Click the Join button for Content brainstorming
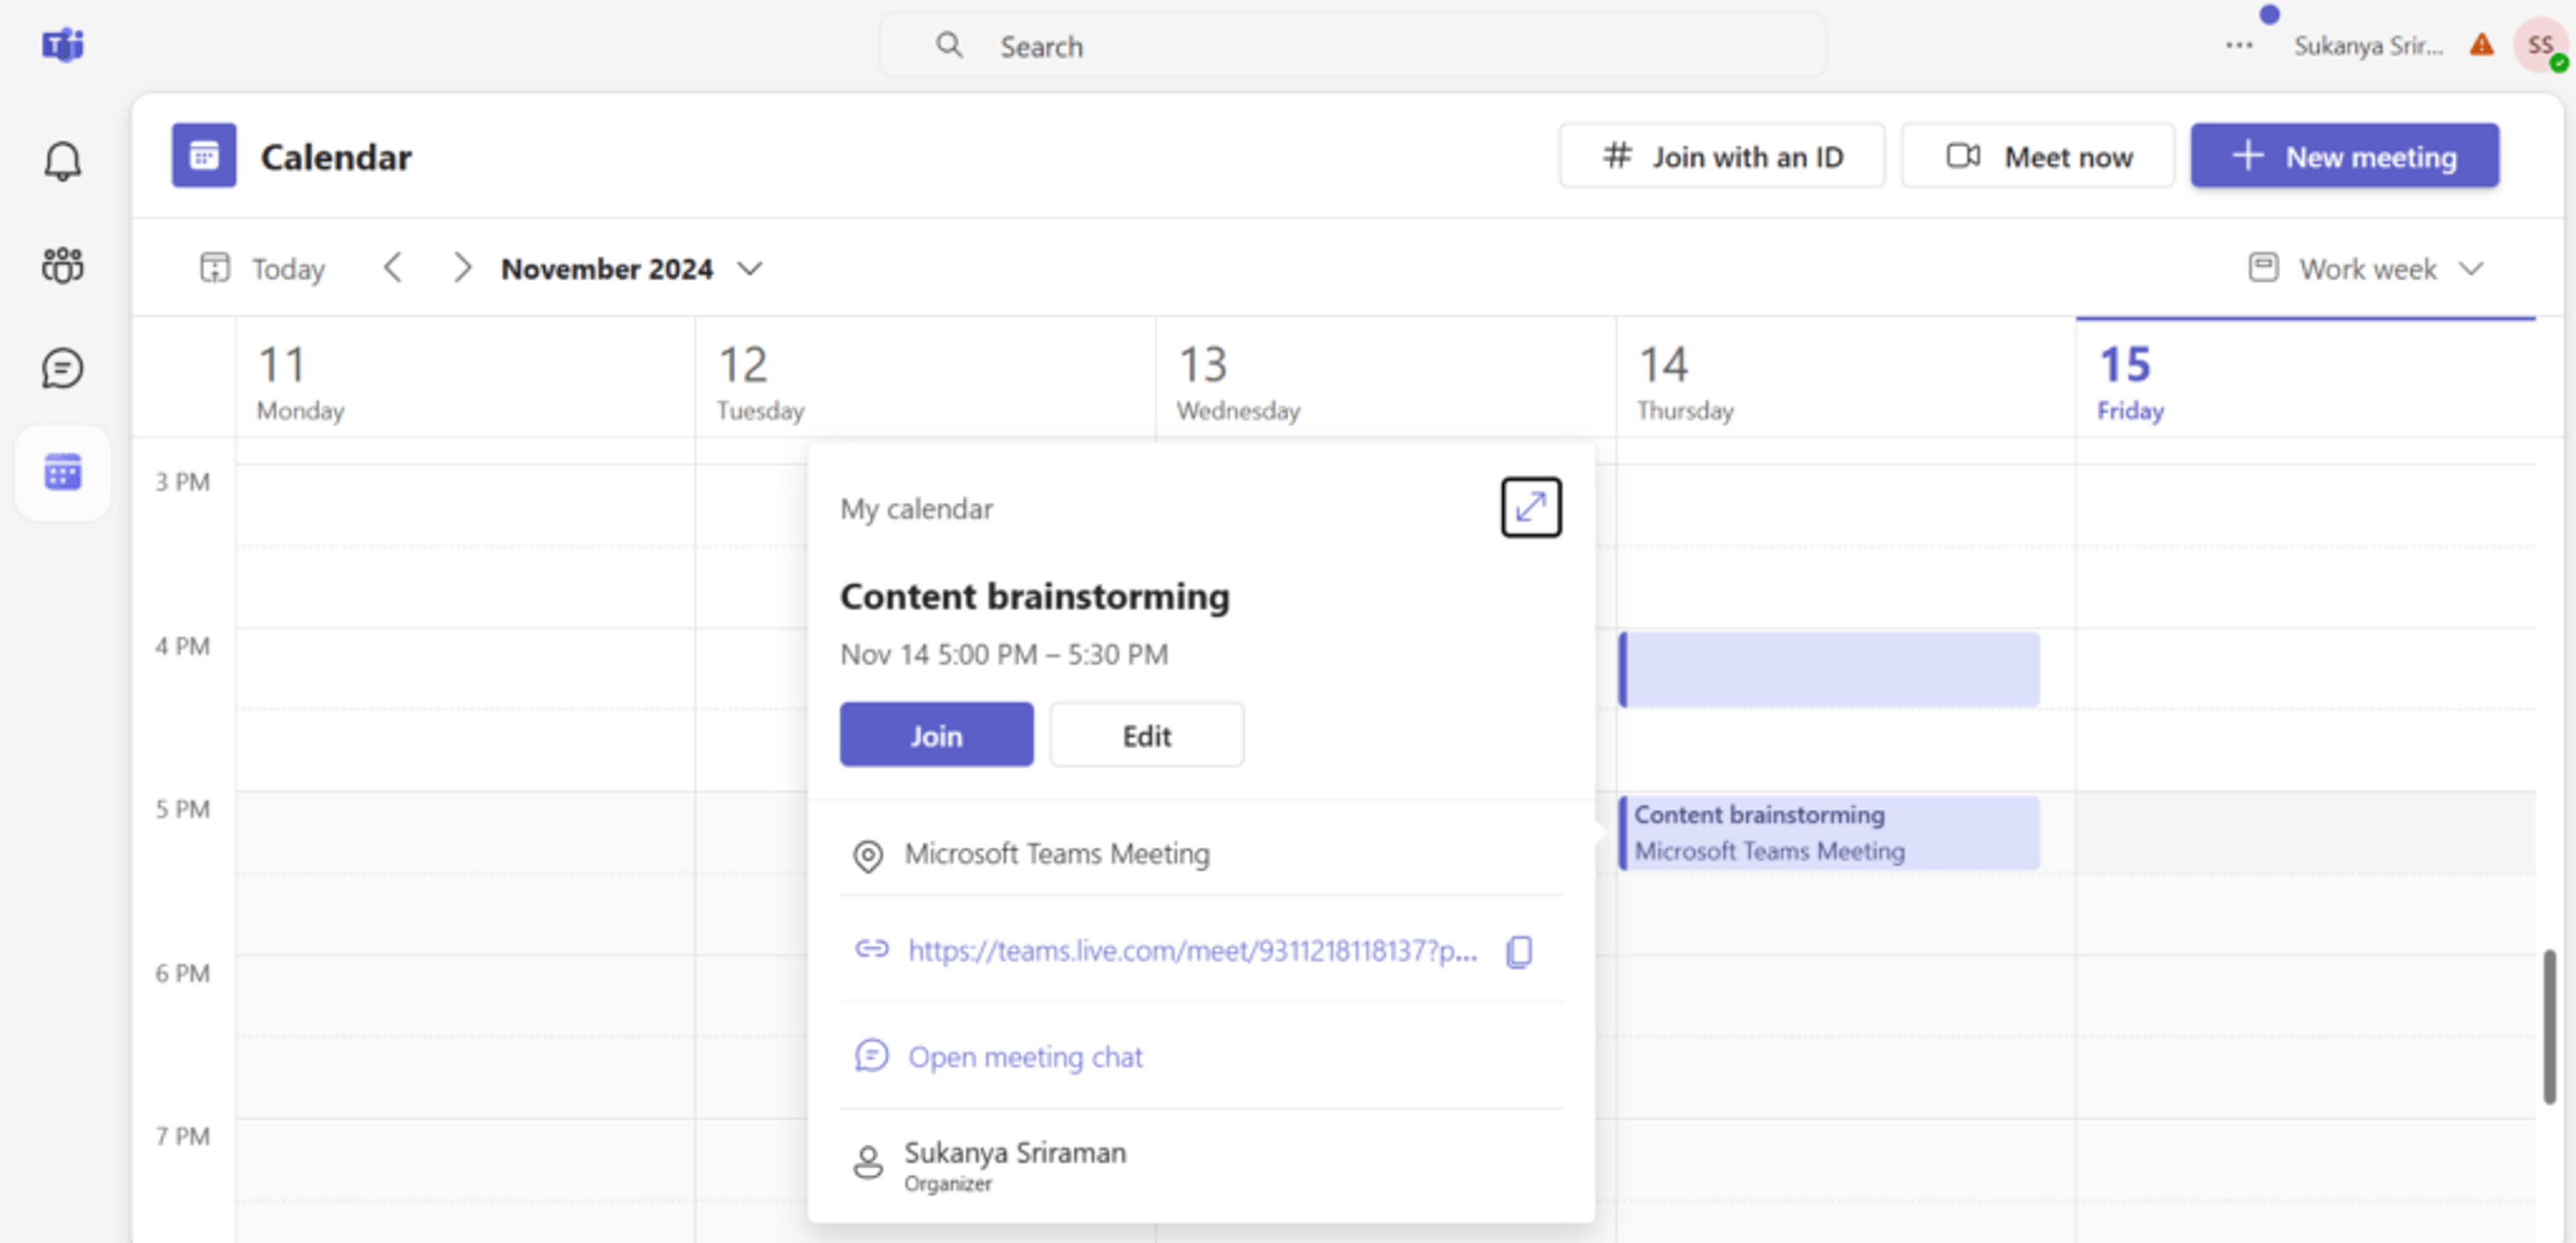Image resolution: width=2576 pixels, height=1243 pixels. pyautogui.click(x=936, y=735)
